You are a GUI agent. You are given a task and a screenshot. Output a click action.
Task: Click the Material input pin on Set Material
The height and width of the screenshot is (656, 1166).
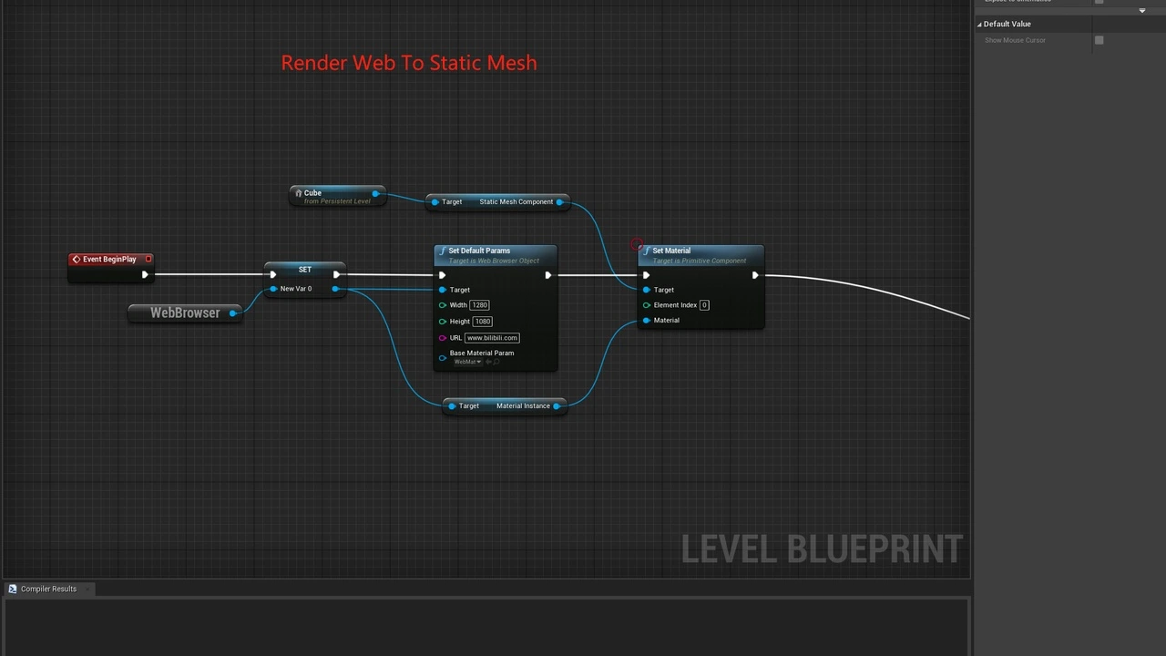647,321
